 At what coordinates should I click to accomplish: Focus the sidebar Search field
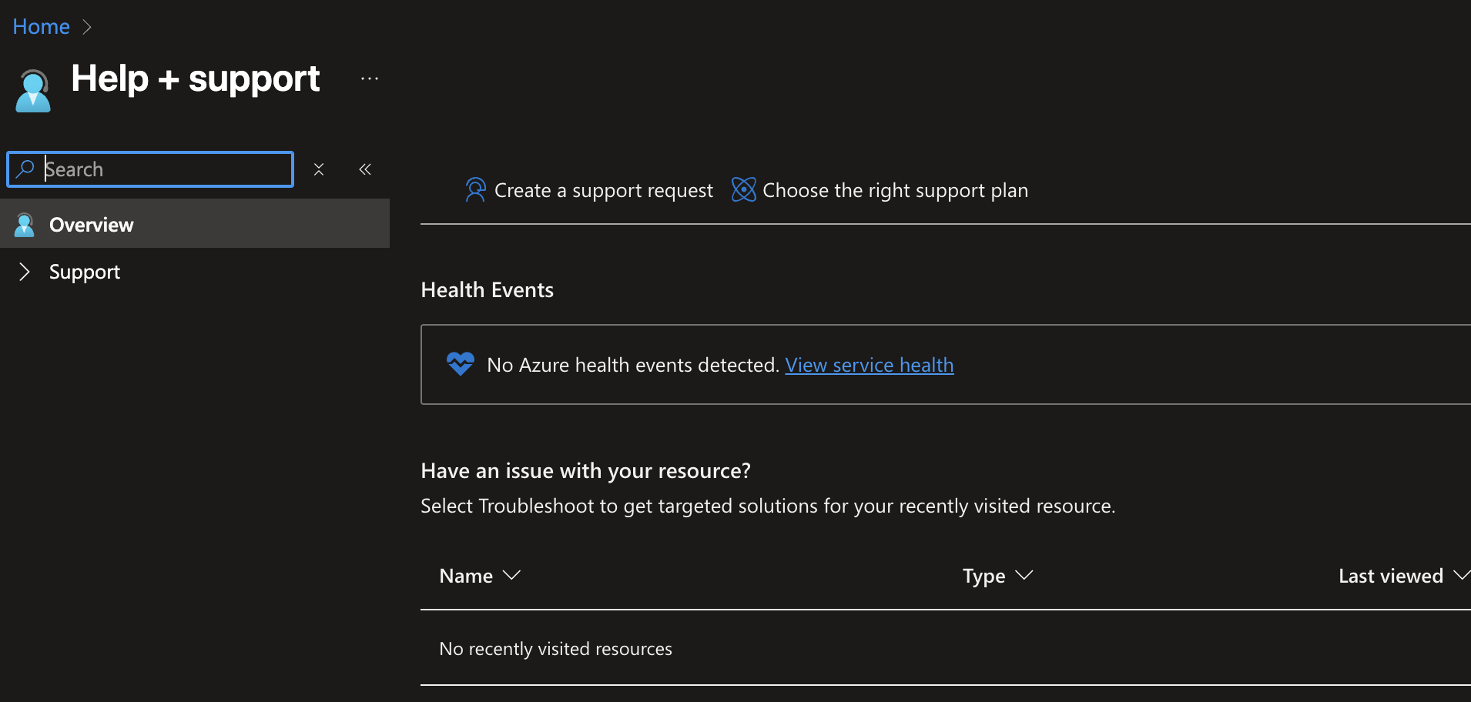[x=150, y=169]
